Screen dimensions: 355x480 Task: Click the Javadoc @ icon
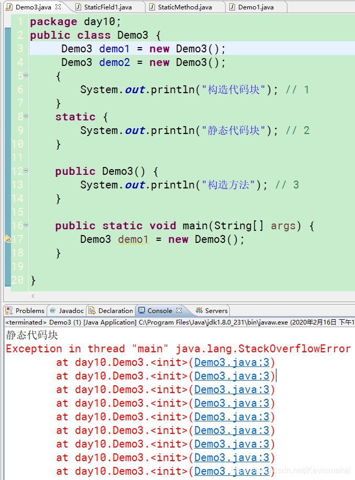coord(53,310)
